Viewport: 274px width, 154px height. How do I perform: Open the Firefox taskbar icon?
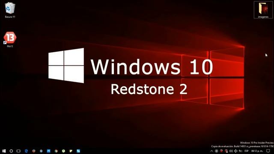34,151
